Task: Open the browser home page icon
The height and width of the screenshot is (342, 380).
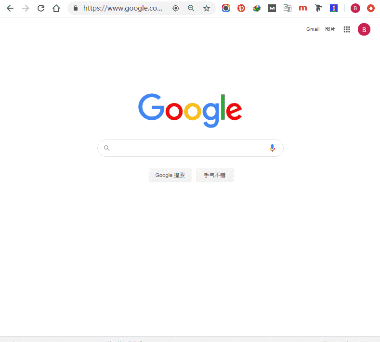Action: point(56,8)
